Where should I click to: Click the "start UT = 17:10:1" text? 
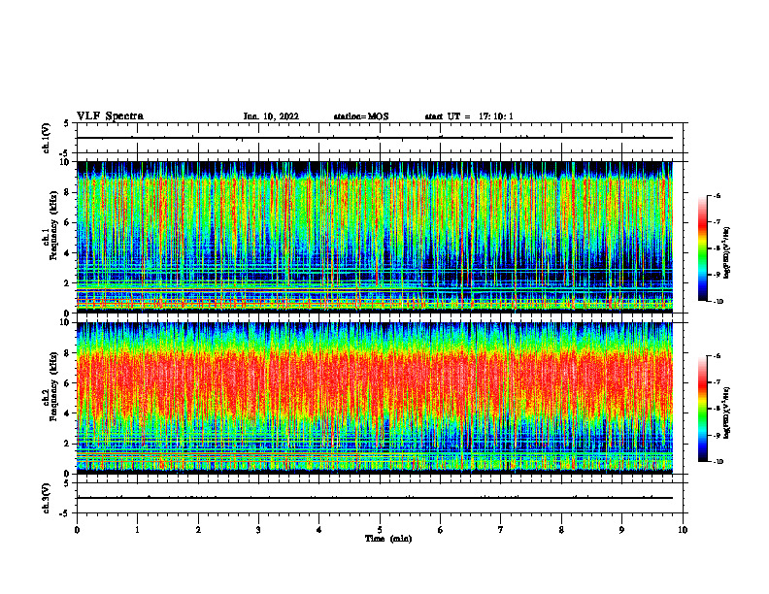(x=469, y=116)
